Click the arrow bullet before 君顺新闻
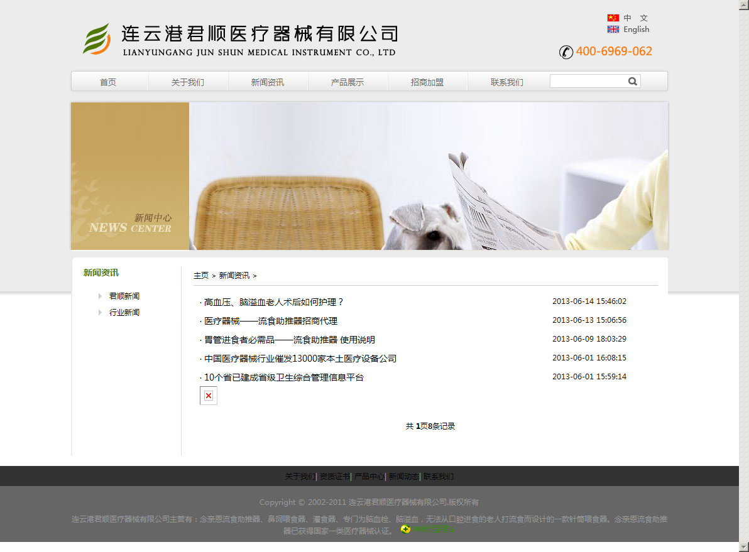Image resolution: width=749 pixels, height=552 pixels. [100, 296]
